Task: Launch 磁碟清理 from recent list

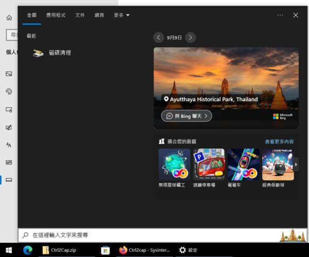Action: point(52,53)
